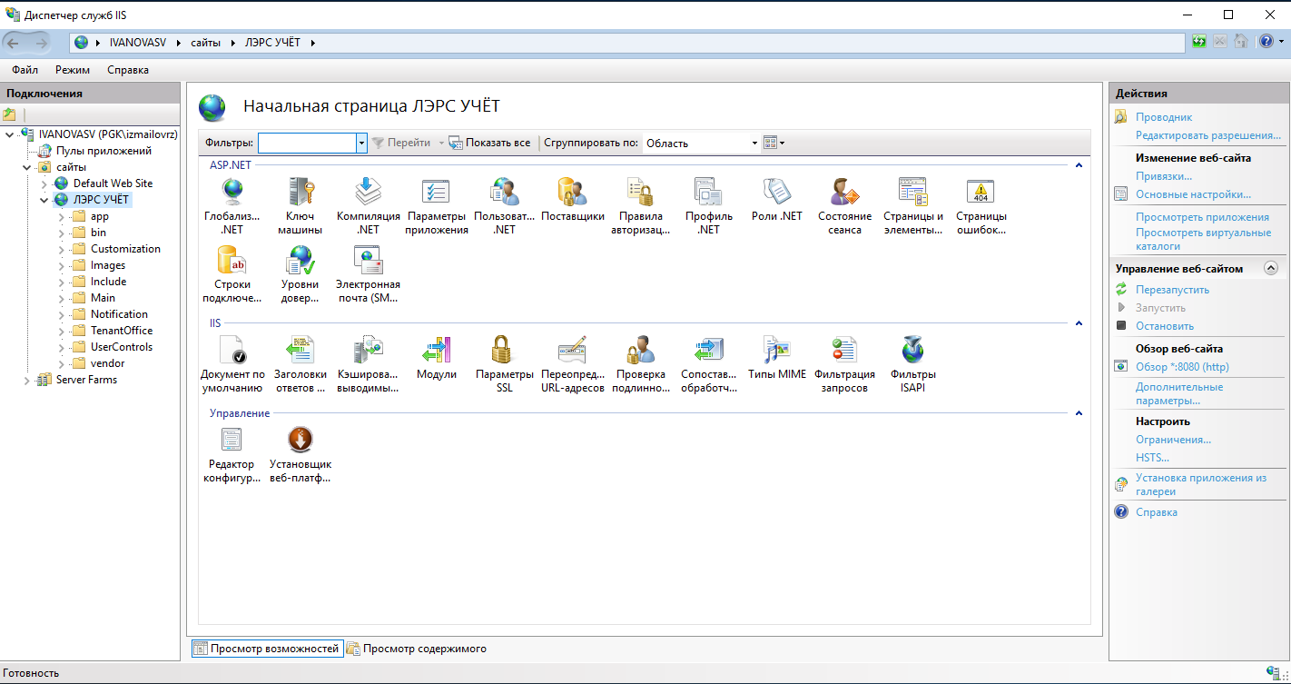Open the Пользователи .NET feature
This screenshot has width=1291, height=684.
[504, 192]
